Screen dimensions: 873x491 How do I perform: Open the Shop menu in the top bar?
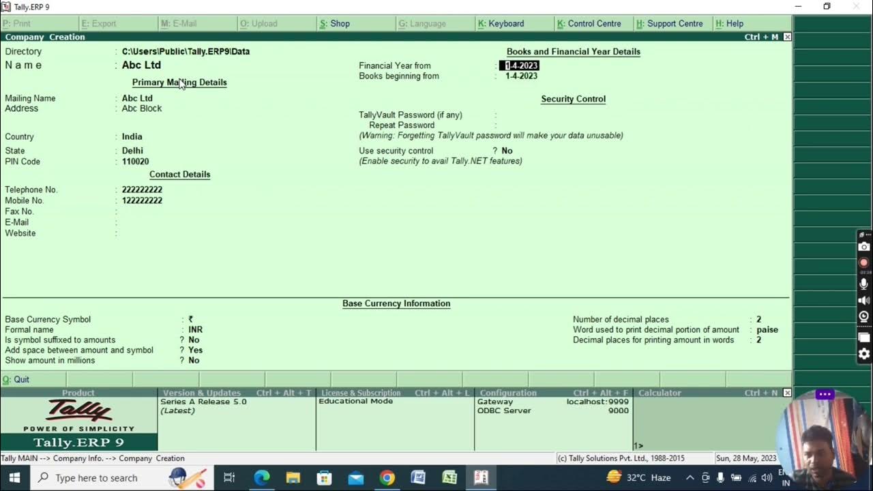335,23
